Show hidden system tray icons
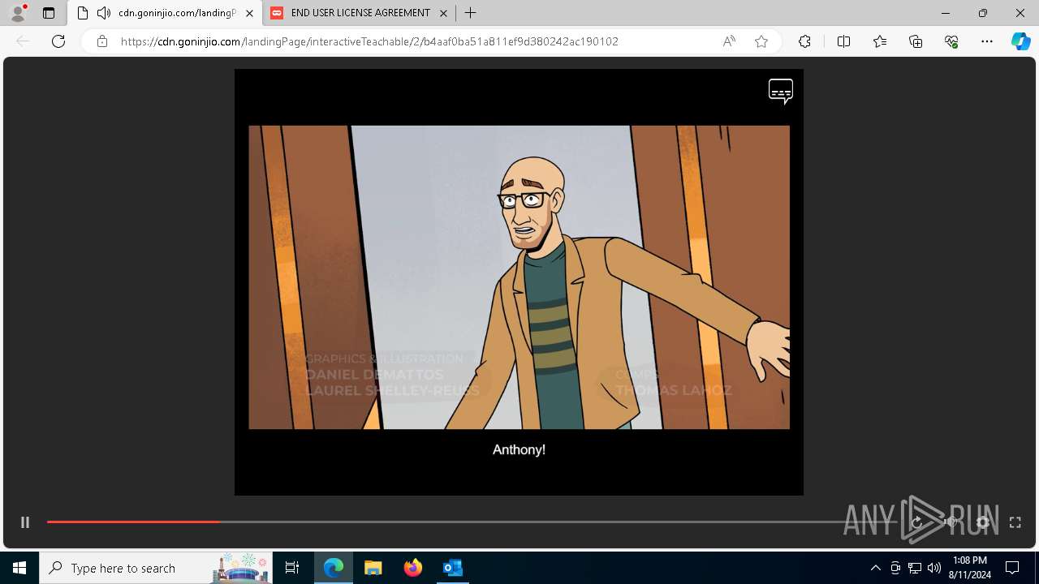 point(875,568)
